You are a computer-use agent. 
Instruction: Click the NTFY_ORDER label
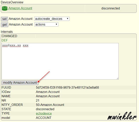12,105
